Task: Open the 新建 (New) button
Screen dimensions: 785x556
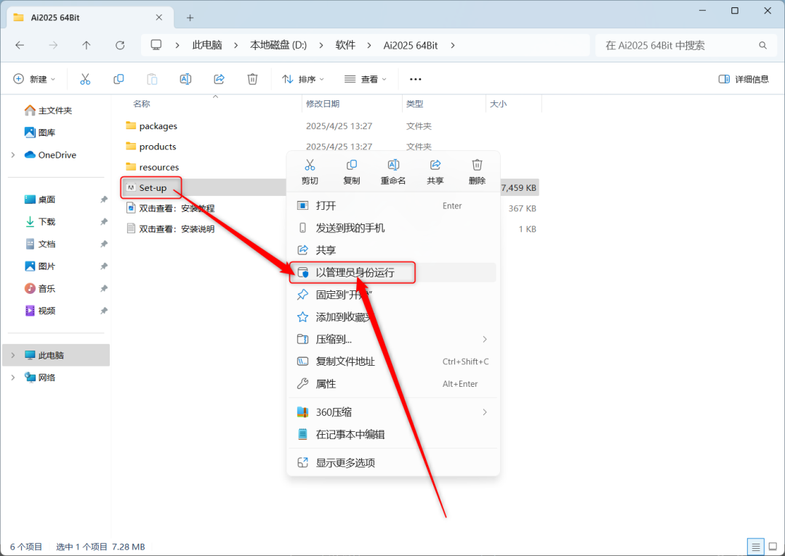Action: point(34,79)
